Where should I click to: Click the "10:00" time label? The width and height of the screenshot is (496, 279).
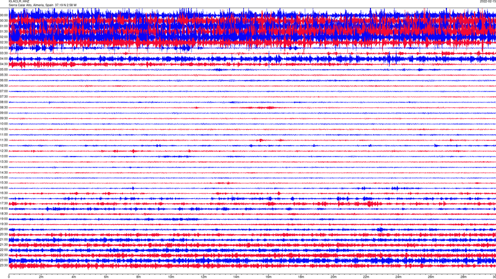pos(4,123)
